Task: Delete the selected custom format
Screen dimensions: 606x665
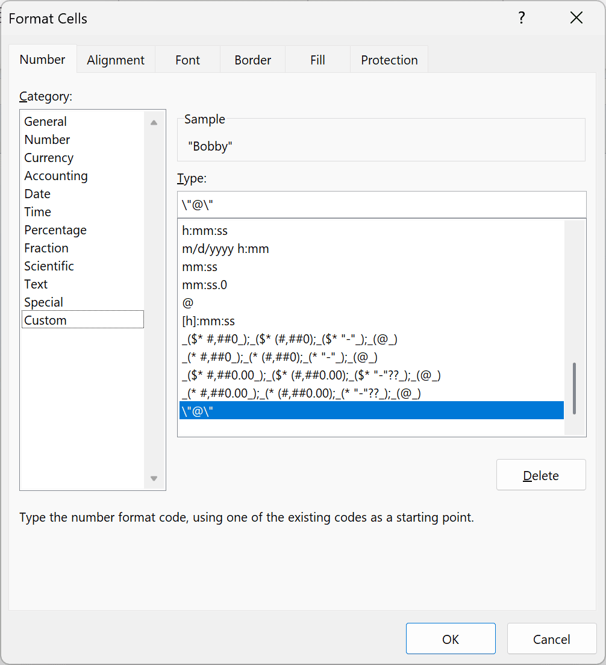Action: tap(541, 475)
